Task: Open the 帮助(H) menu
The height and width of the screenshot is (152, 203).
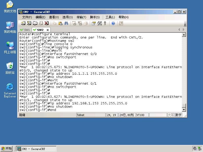Action: click(124, 17)
